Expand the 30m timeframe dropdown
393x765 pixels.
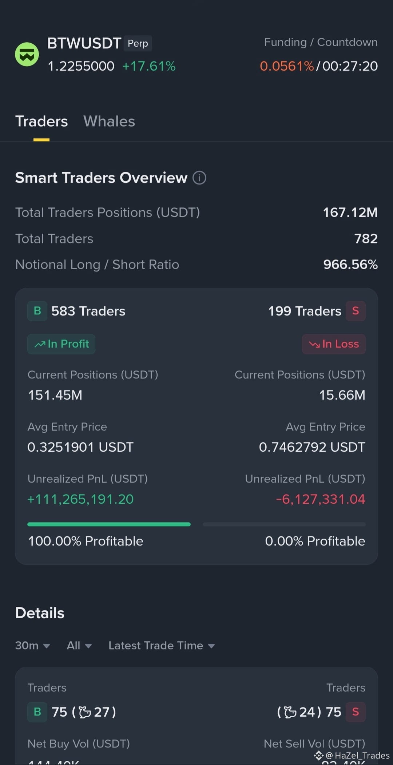click(32, 646)
